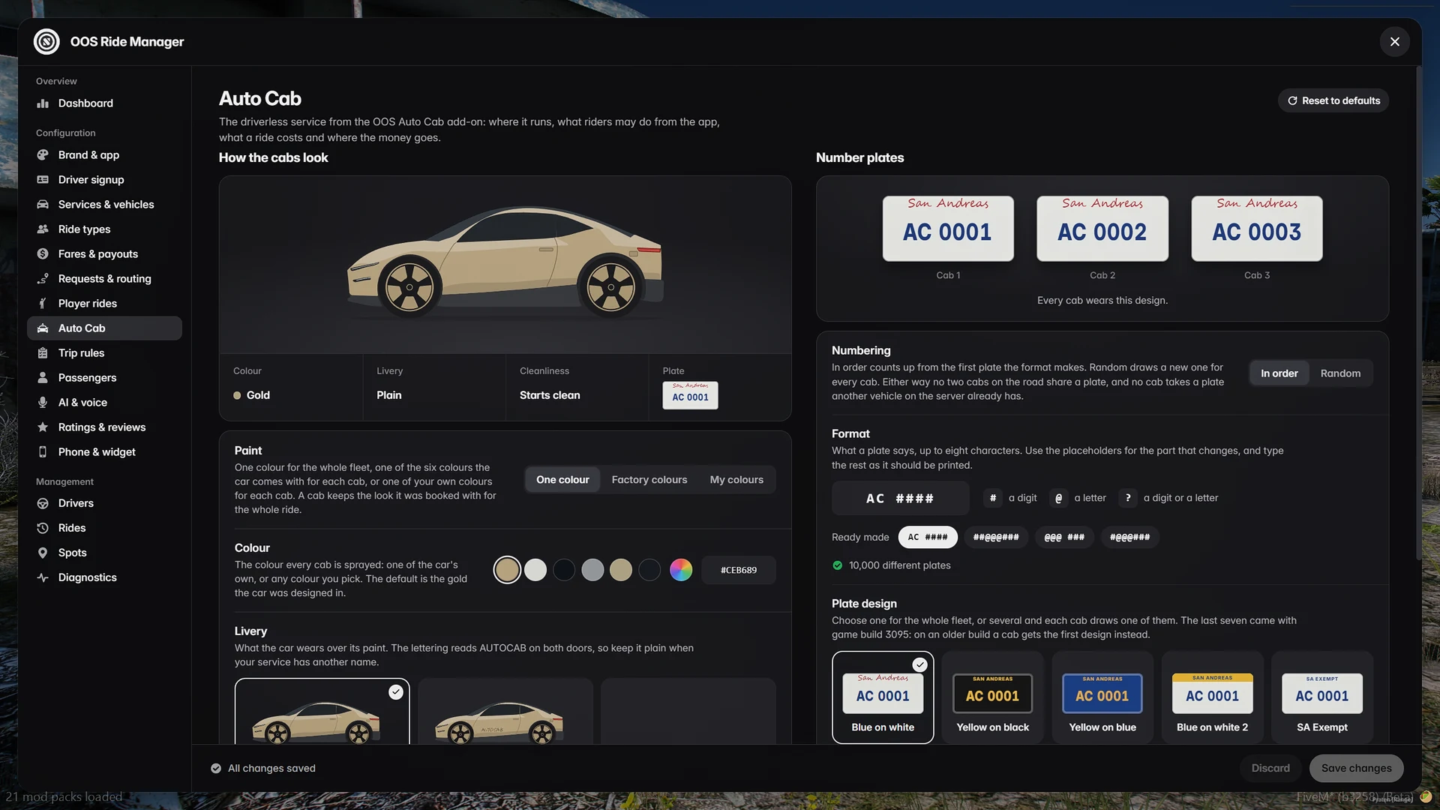The width and height of the screenshot is (1440, 810).
Task: Pick the ##@@@### ready-made format
Action: point(996,538)
